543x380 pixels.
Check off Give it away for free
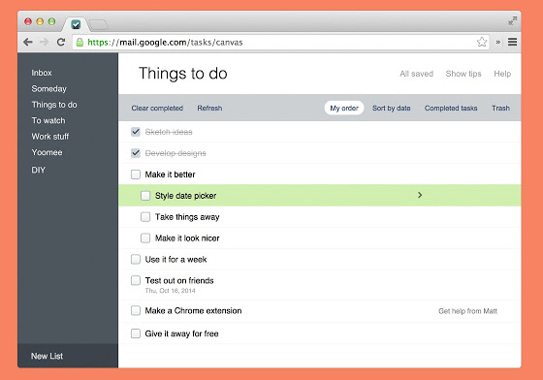tap(136, 333)
